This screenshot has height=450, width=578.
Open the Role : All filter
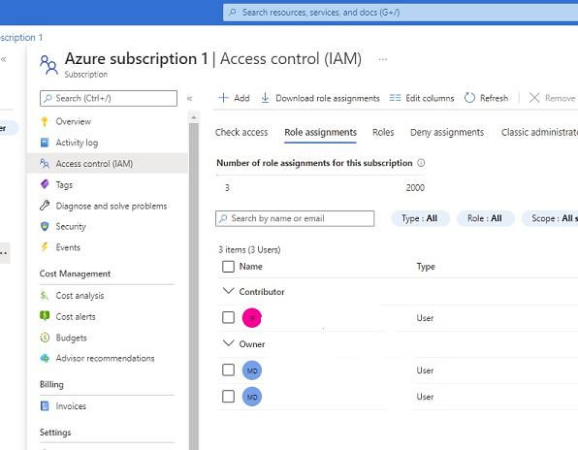[x=485, y=218]
